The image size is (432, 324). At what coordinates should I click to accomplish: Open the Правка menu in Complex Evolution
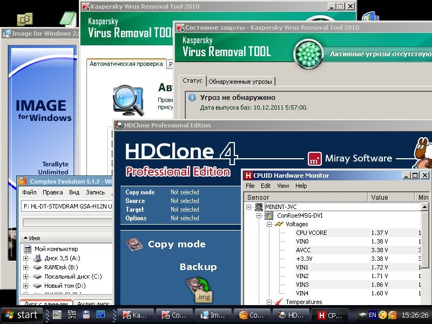(x=52, y=192)
